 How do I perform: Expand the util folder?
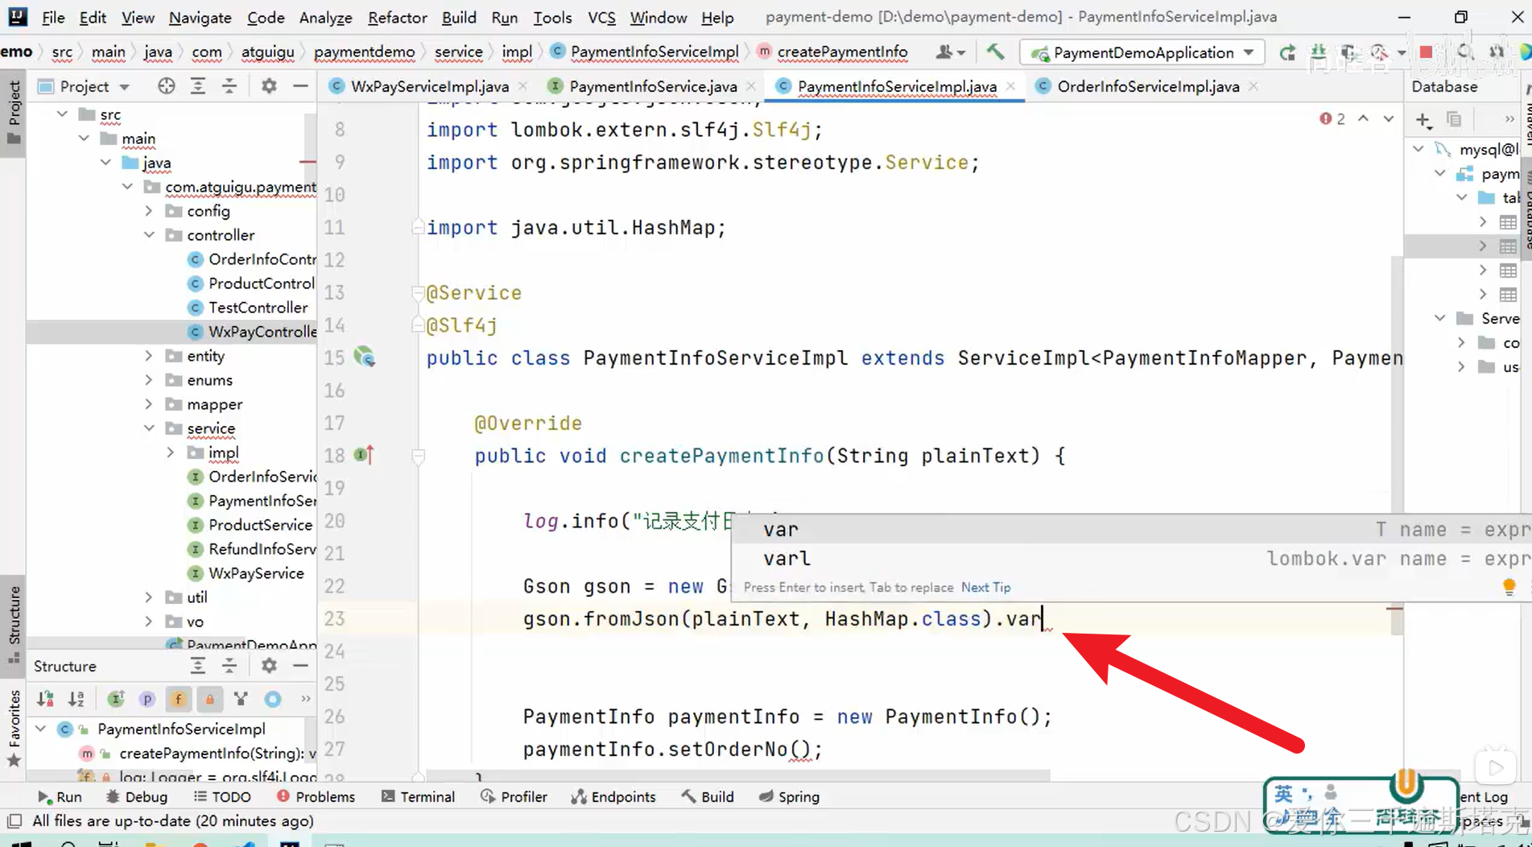[x=149, y=597]
